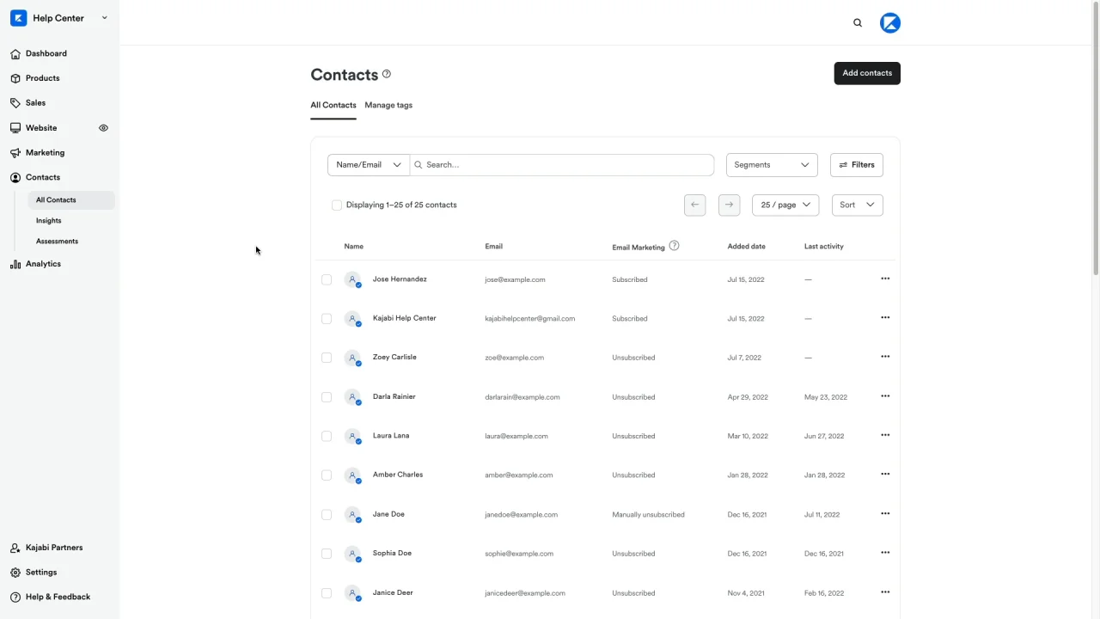Open Analytics in the sidebar
This screenshot has width=1100, height=619.
pyautogui.click(x=43, y=264)
